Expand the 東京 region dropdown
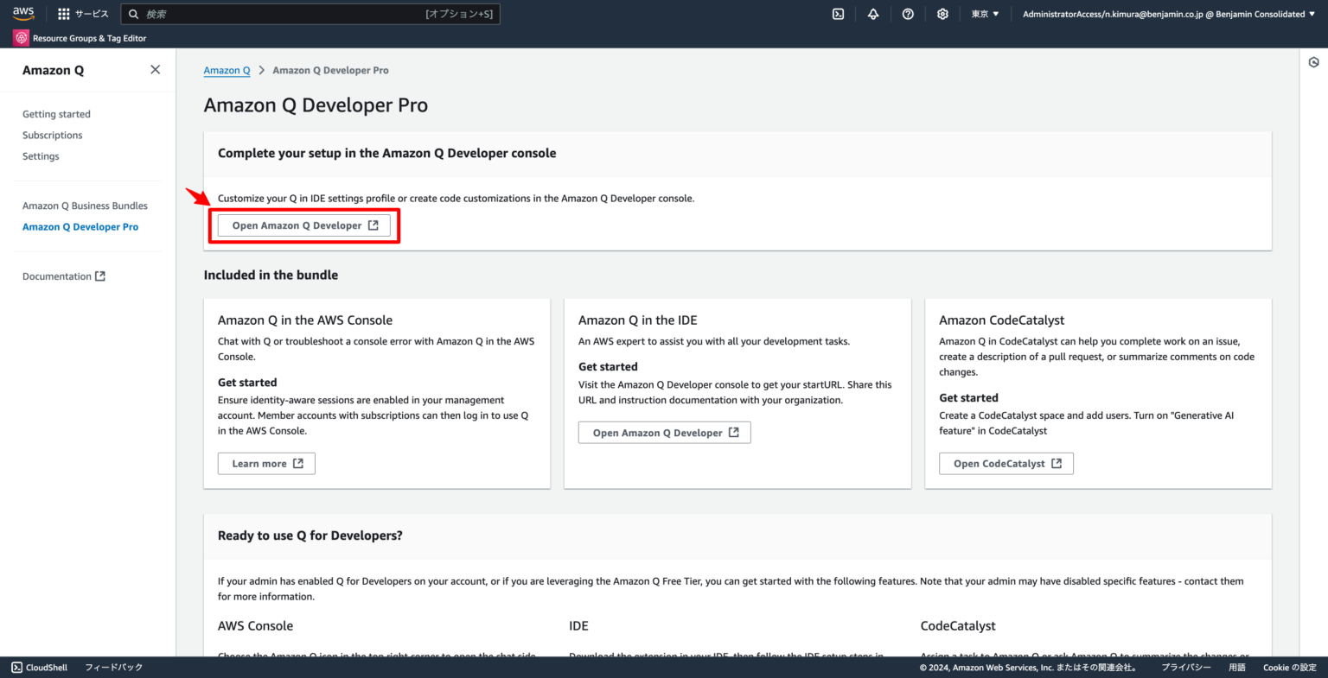Viewport: 1328px width, 678px height. (x=985, y=14)
